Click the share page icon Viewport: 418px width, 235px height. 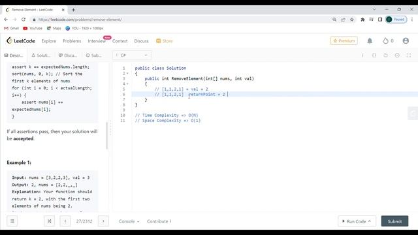coord(343,20)
